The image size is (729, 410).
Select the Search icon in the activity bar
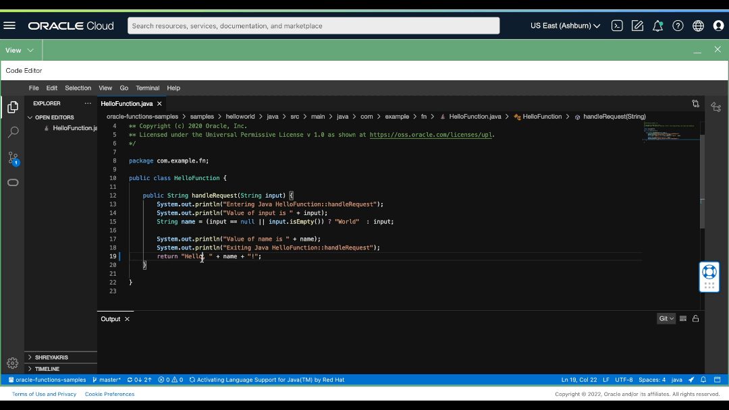pyautogui.click(x=13, y=132)
